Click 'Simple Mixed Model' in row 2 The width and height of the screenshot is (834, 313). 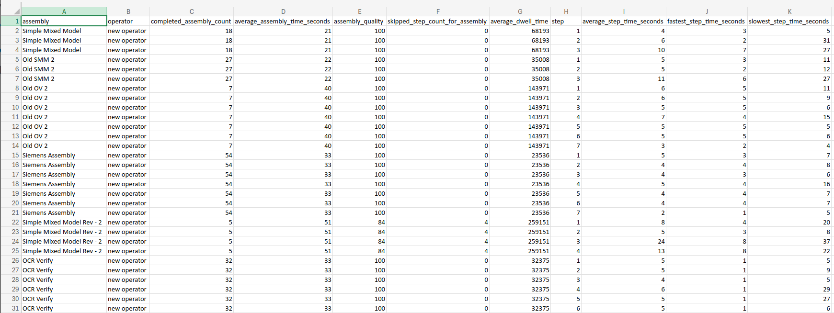(52, 31)
